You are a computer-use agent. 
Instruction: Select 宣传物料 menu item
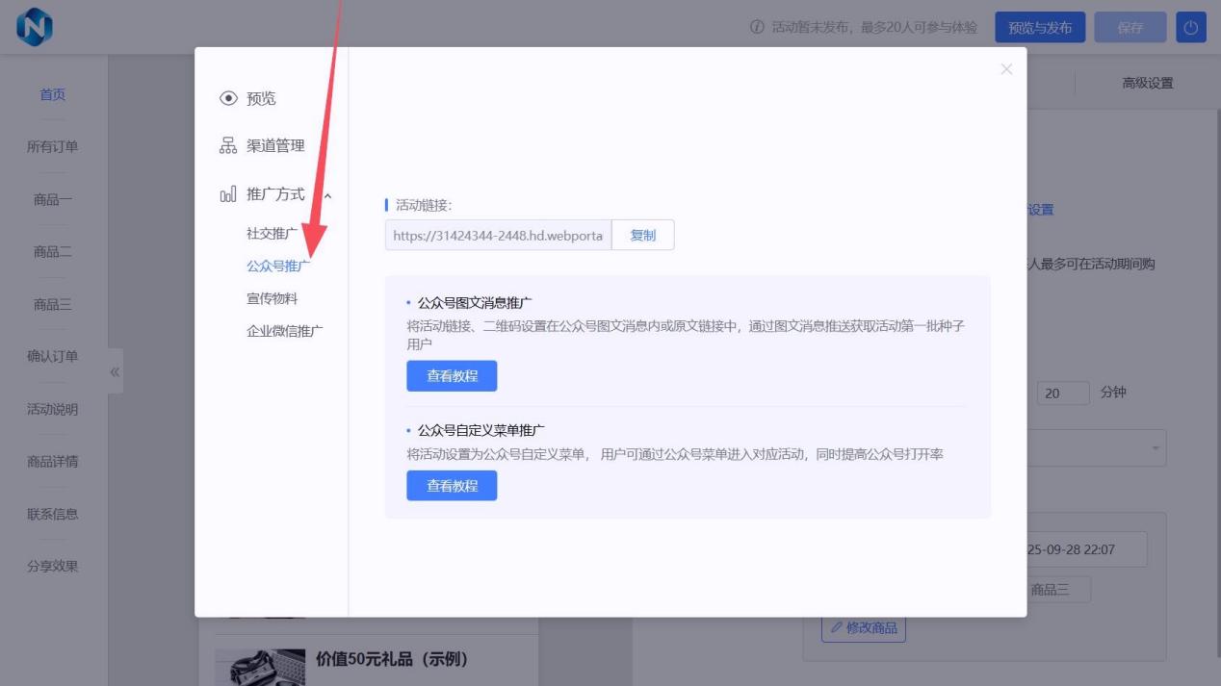tap(272, 298)
